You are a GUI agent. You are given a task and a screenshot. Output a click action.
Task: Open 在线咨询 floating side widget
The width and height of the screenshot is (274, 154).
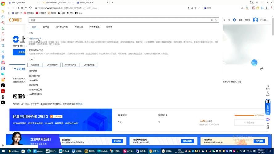click(268, 107)
